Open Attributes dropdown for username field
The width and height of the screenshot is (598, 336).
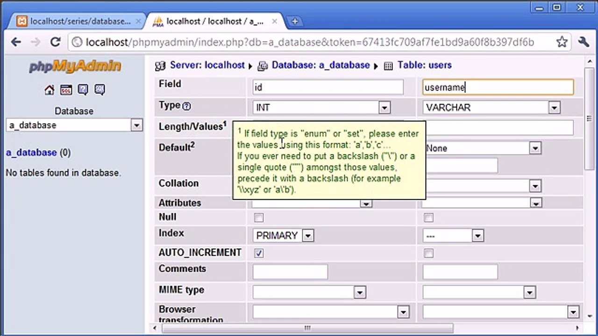(x=482, y=203)
